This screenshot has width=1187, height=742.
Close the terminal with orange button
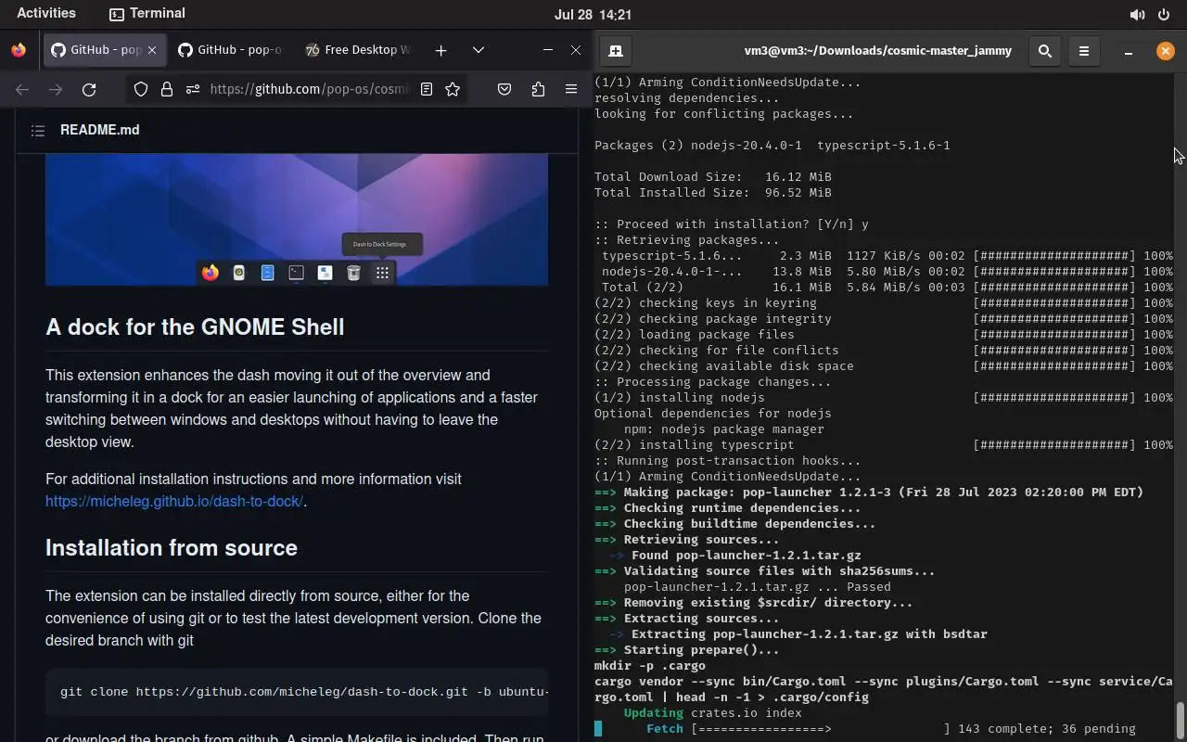pos(1166,51)
